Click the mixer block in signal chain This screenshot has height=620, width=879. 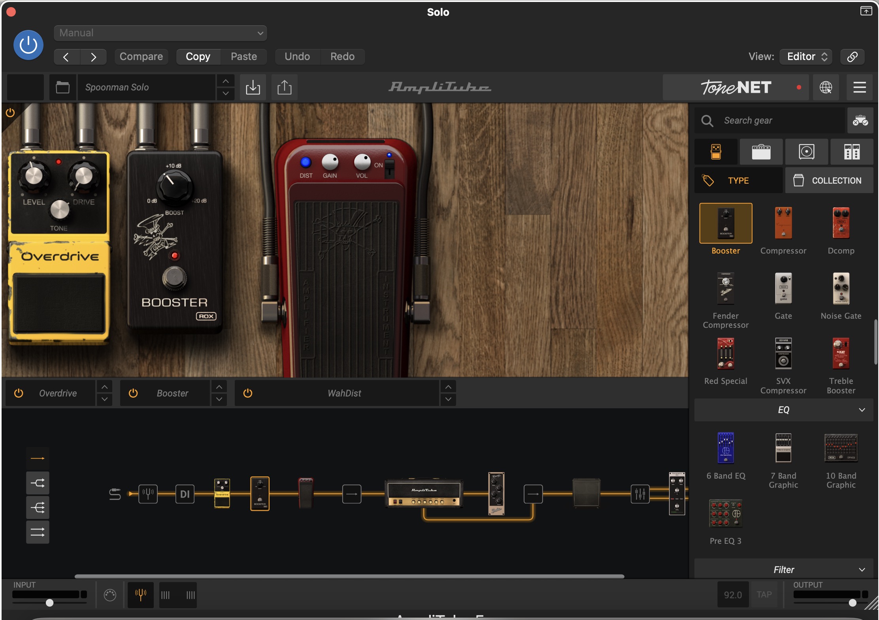[640, 494]
